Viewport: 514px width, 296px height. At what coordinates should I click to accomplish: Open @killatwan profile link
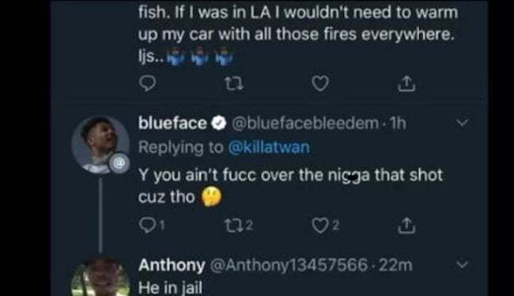(x=269, y=148)
